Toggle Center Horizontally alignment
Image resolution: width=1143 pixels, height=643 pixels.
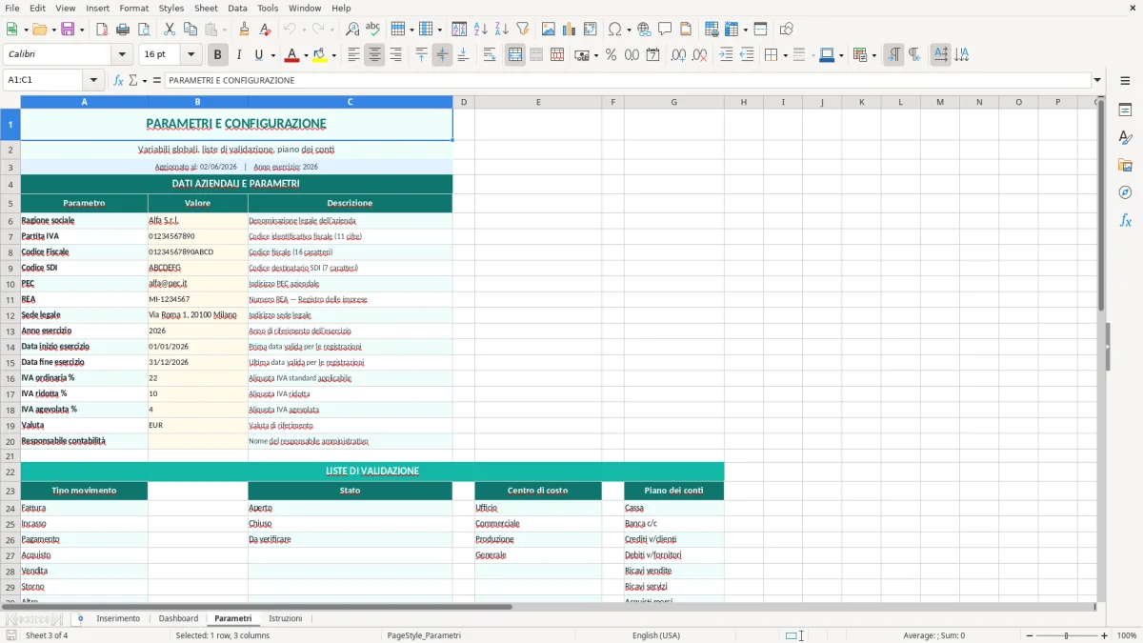point(374,55)
